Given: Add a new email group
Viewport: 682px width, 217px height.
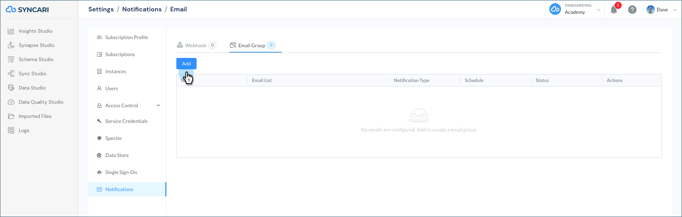Looking at the screenshot, I should (186, 64).
